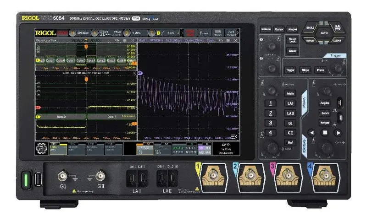367x216 pixels.
Task: Push the square stop navigation key
Action: pyautogui.click(x=325, y=133)
